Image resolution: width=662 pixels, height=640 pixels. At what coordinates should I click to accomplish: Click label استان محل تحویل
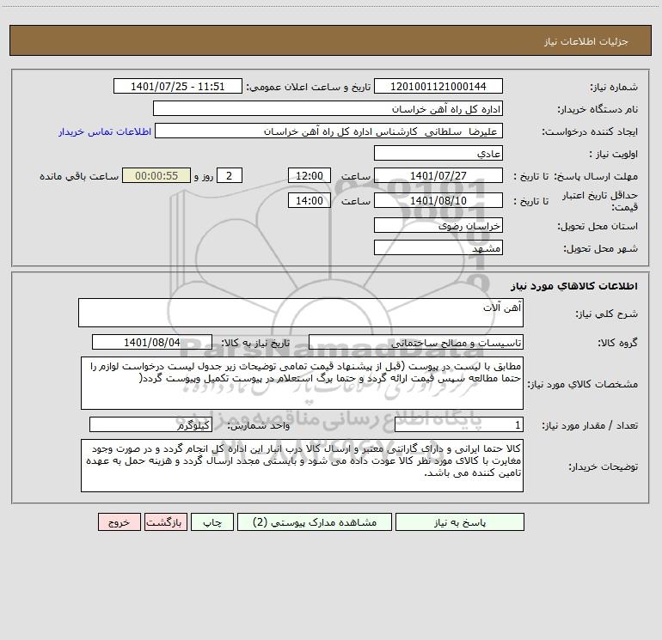click(598, 226)
